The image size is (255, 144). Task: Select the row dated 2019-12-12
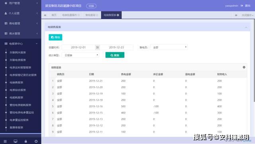pos(148,125)
